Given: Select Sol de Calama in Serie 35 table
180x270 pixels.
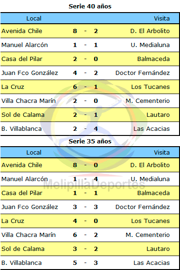Looking at the screenshot, I should [23, 249].
